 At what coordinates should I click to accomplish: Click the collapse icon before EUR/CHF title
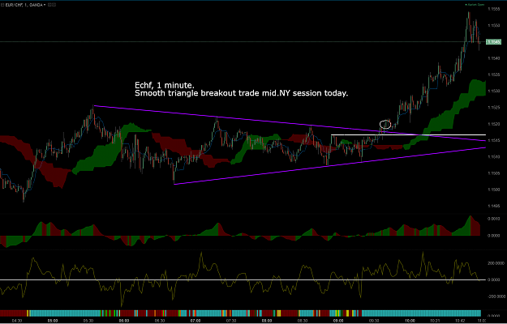(x=2, y=5)
